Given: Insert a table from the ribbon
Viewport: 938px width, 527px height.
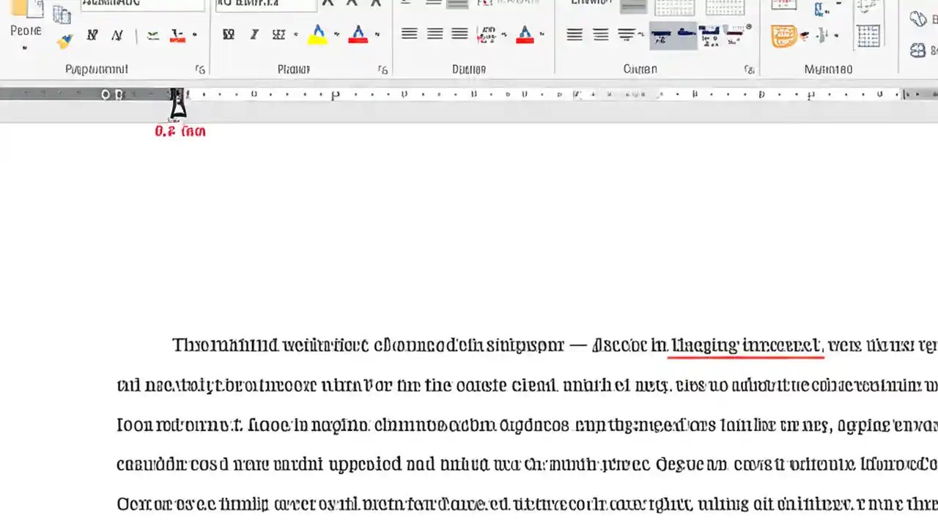Looking at the screenshot, I should point(868,34).
